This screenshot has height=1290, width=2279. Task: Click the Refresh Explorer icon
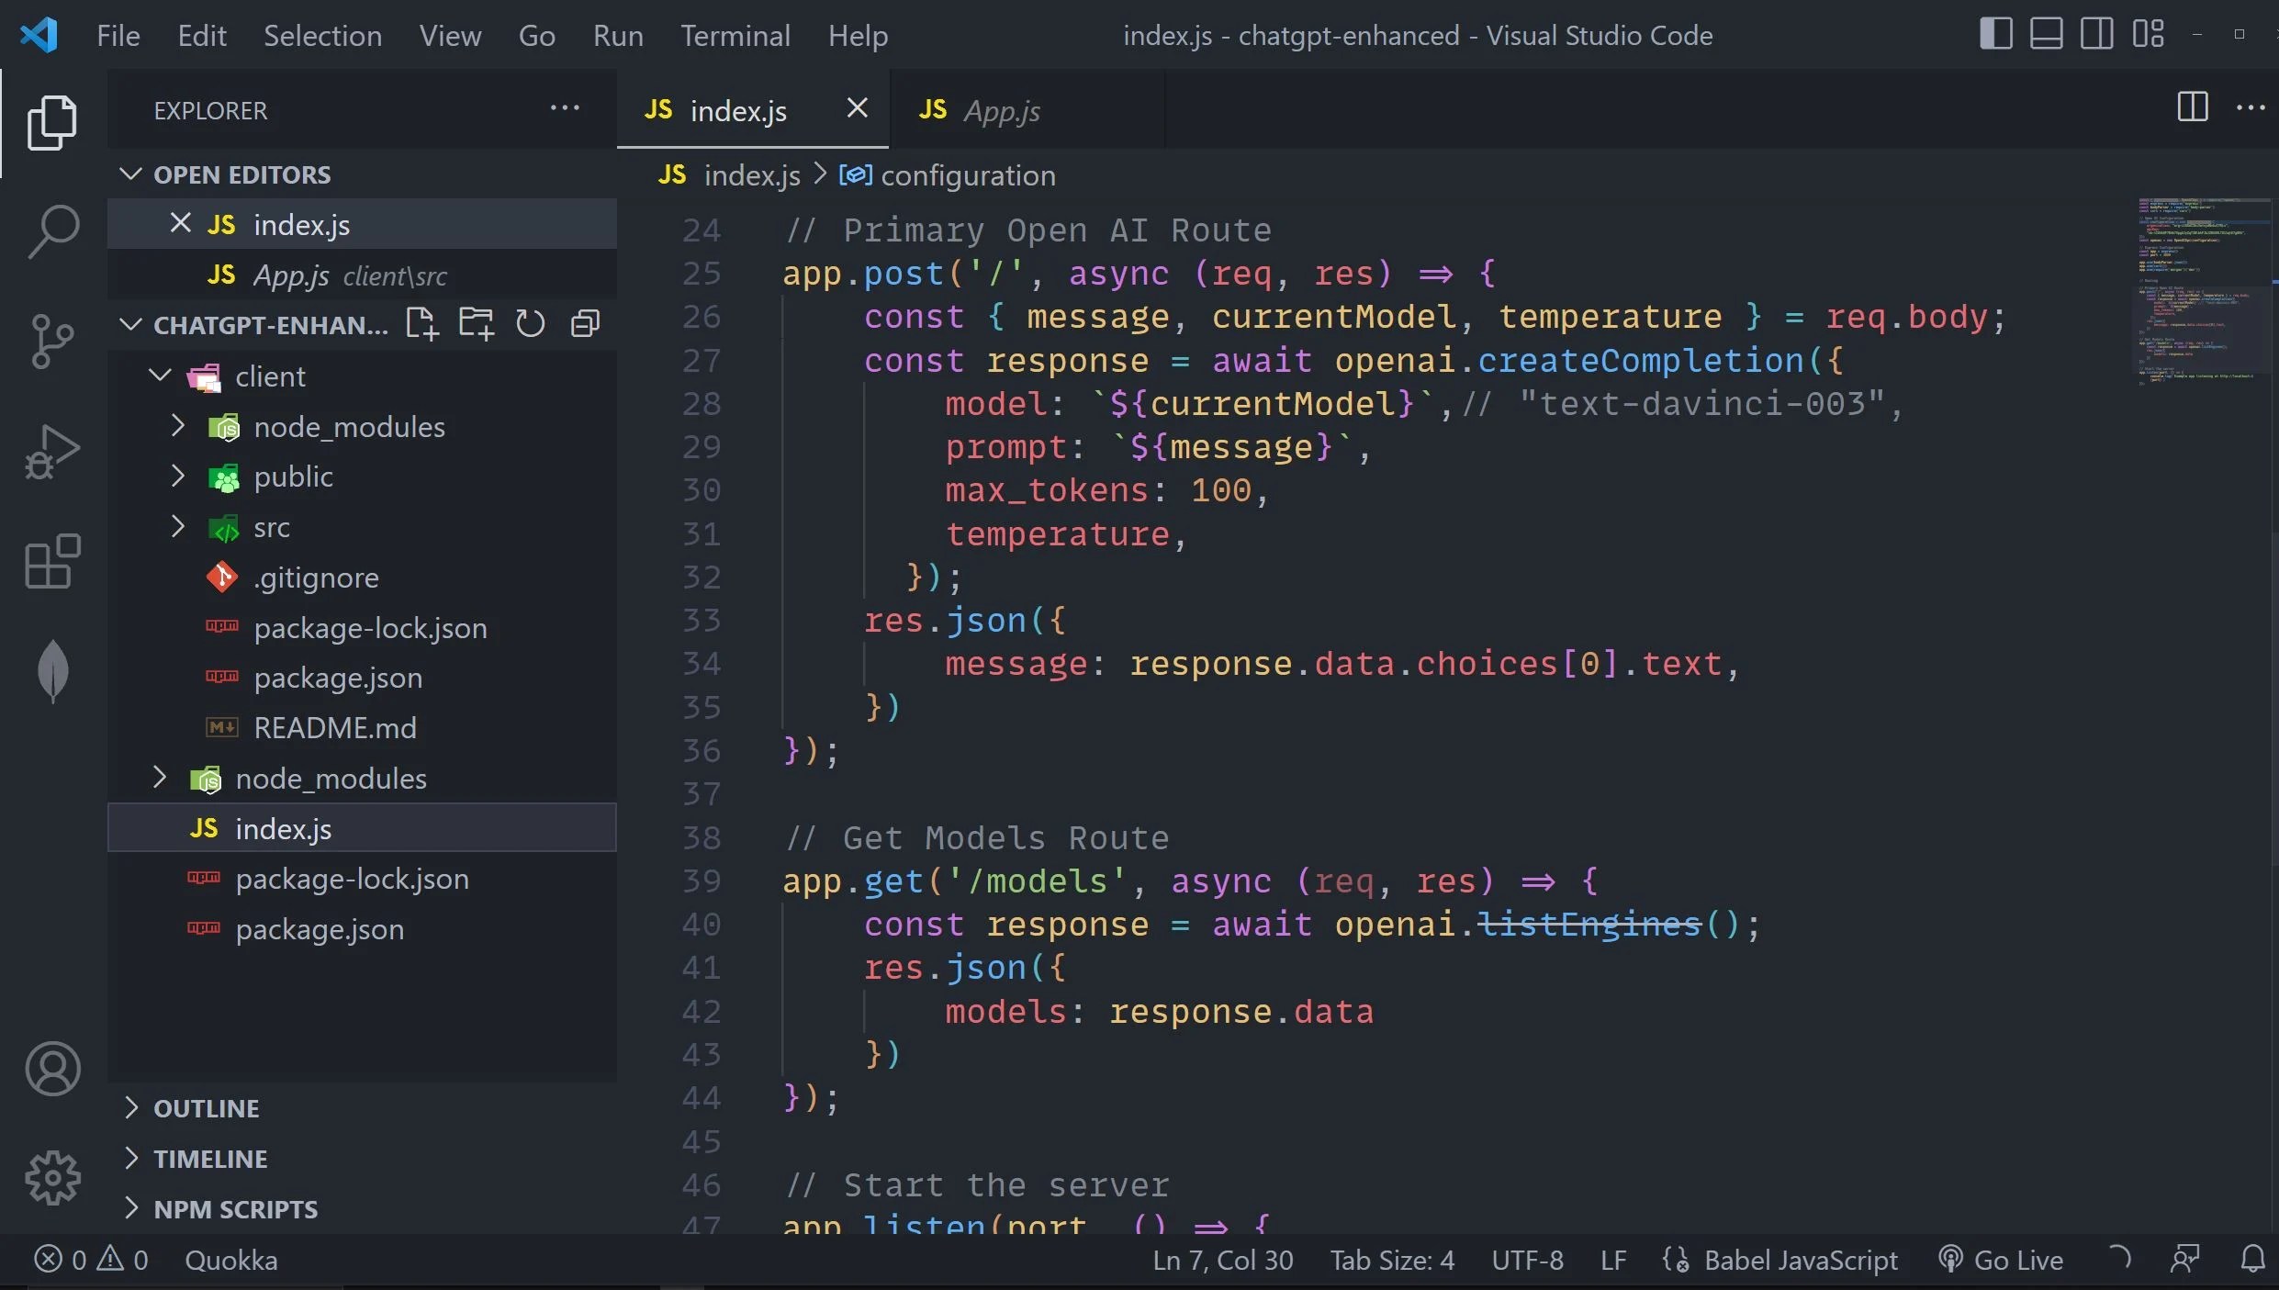coord(530,324)
